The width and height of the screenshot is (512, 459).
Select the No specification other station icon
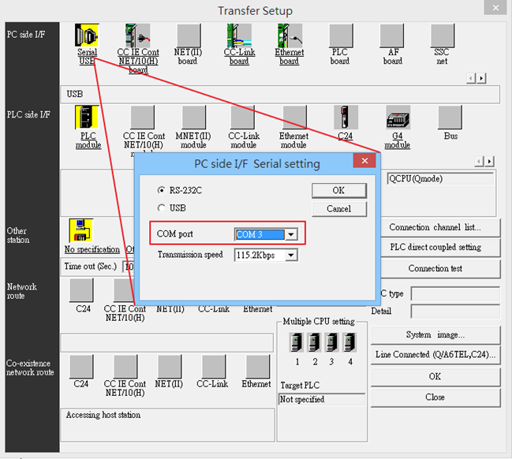(x=81, y=230)
